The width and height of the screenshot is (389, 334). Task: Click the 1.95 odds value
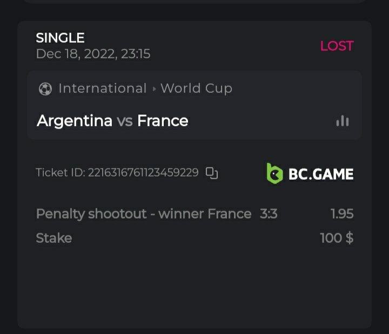[x=342, y=214]
